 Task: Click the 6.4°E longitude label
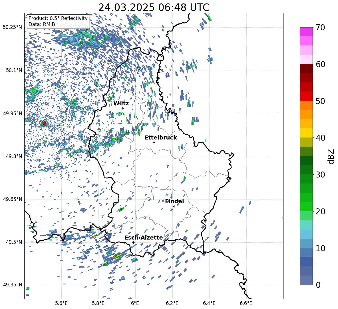click(209, 303)
